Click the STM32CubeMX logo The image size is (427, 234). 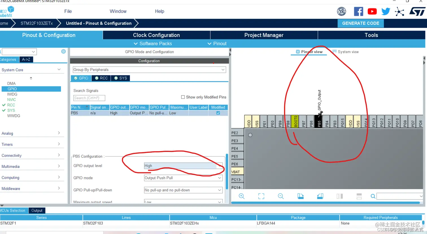(7, 12)
